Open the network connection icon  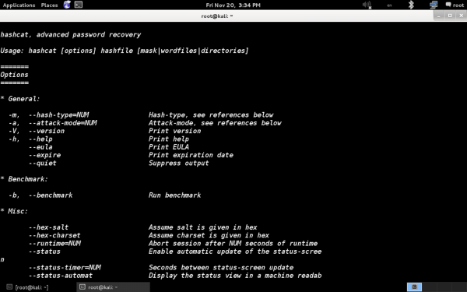pos(434,5)
